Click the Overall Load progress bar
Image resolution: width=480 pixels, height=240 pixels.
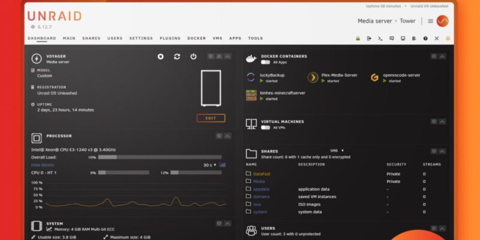tap(160, 157)
